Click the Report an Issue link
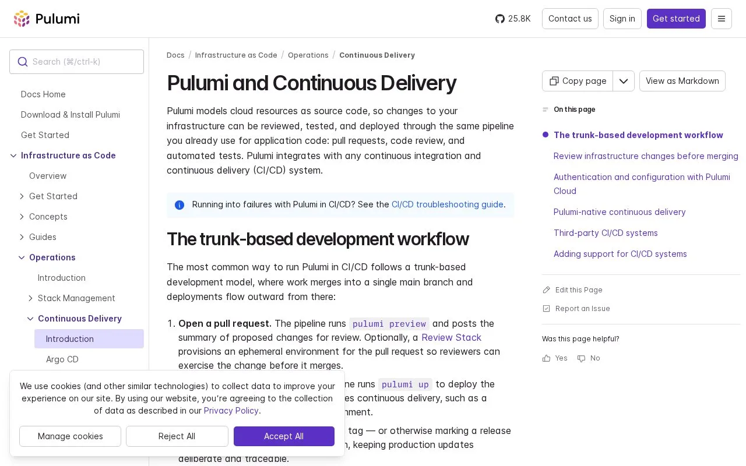Image resolution: width=746 pixels, height=466 pixels. (x=576, y=309)
